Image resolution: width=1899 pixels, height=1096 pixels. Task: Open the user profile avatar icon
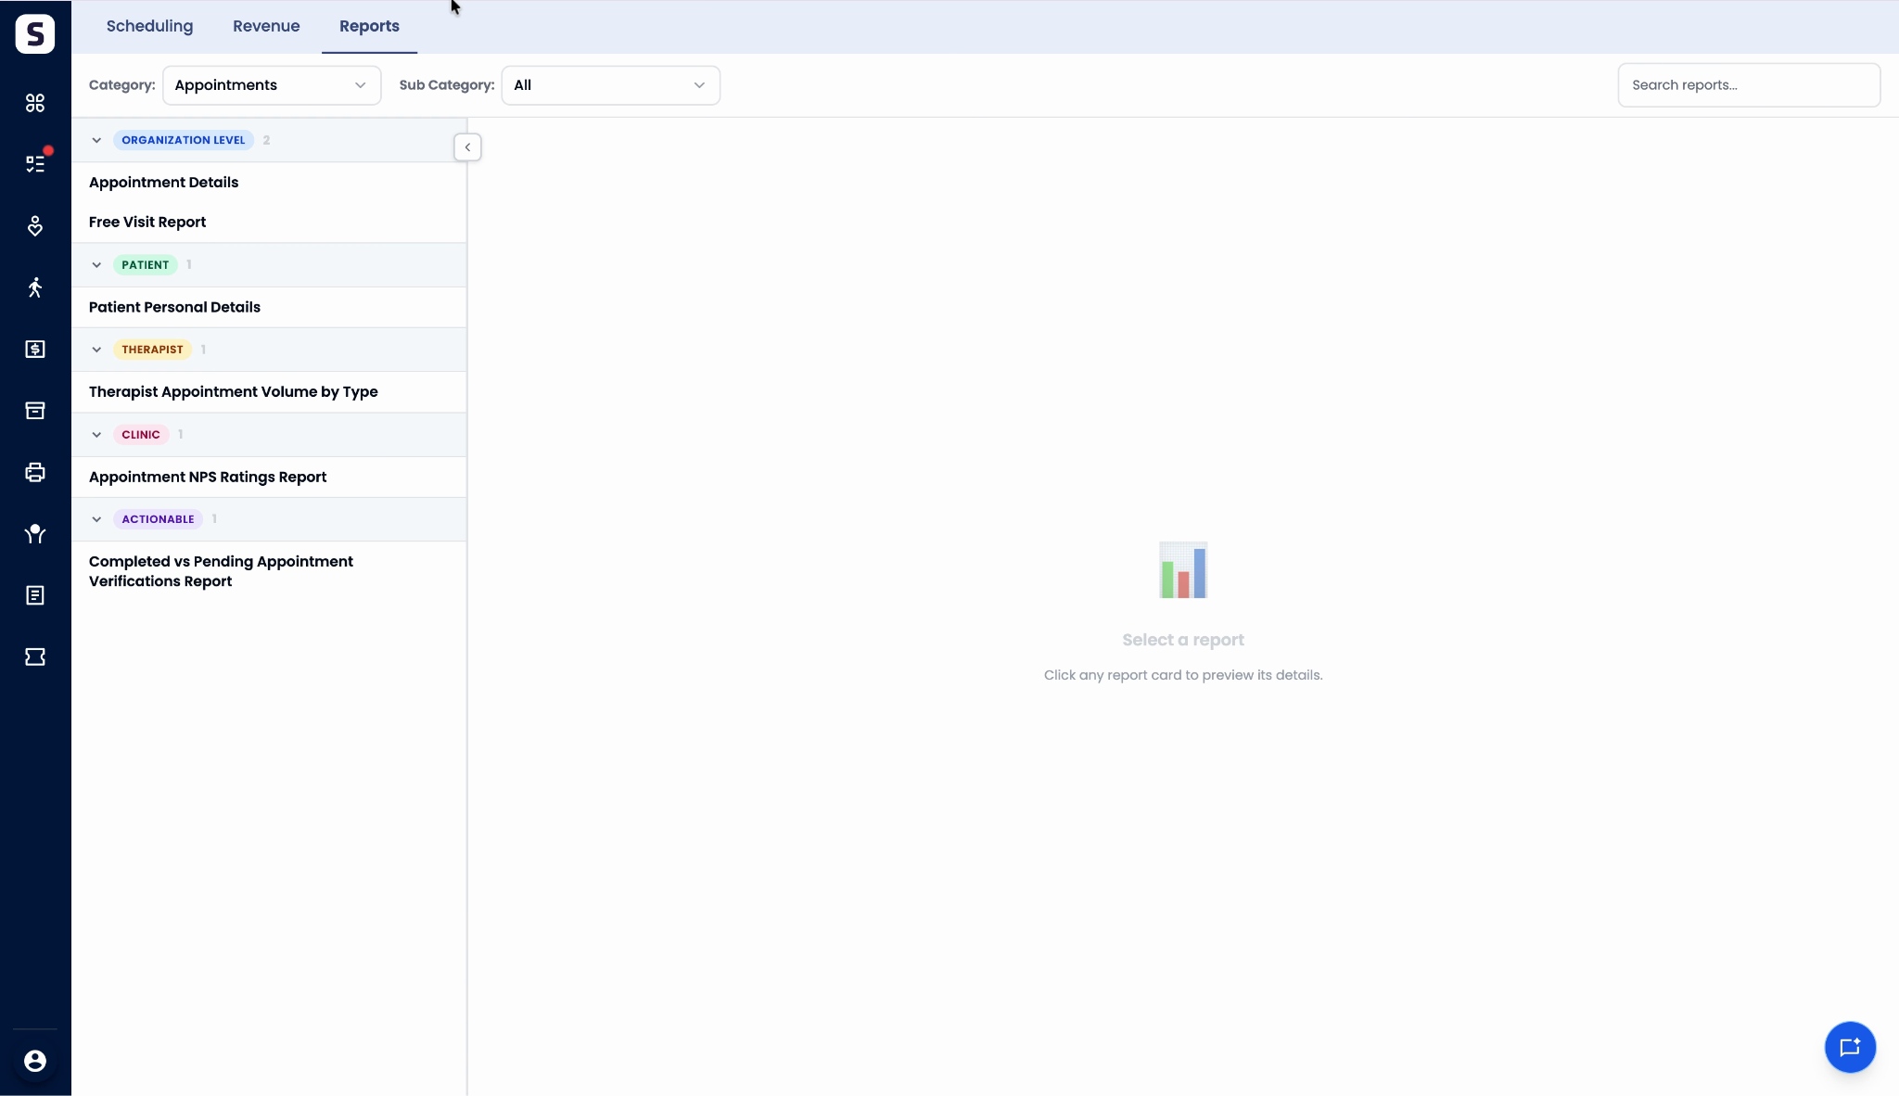(35, 1061)
